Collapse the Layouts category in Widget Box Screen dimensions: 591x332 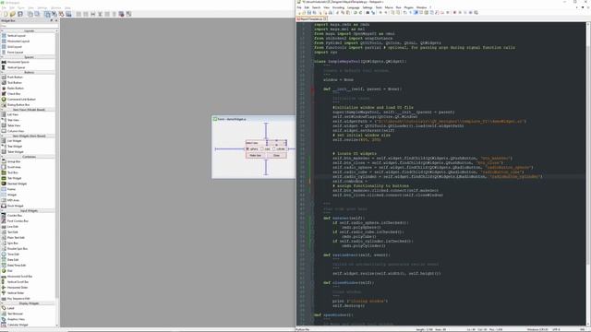(x=29, y=30)
